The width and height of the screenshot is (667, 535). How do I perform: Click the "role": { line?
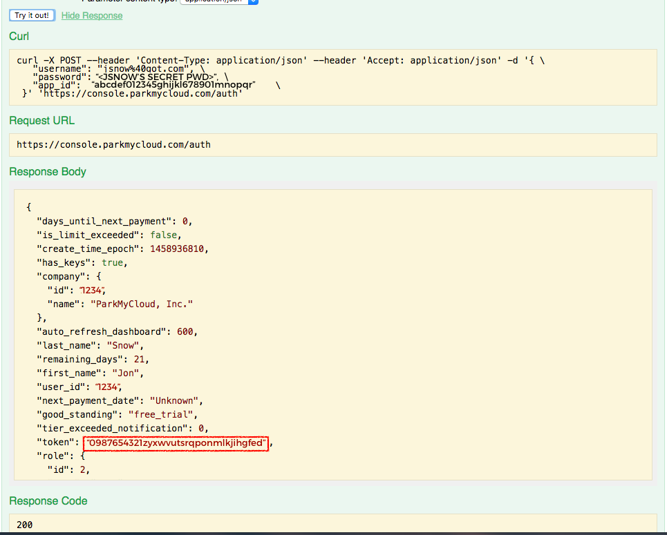(x=61, y=456)
